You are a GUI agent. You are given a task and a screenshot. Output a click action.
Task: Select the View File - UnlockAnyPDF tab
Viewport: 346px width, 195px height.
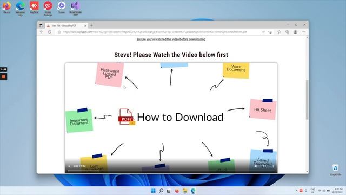pyautogui.click(x=66, y=25)
